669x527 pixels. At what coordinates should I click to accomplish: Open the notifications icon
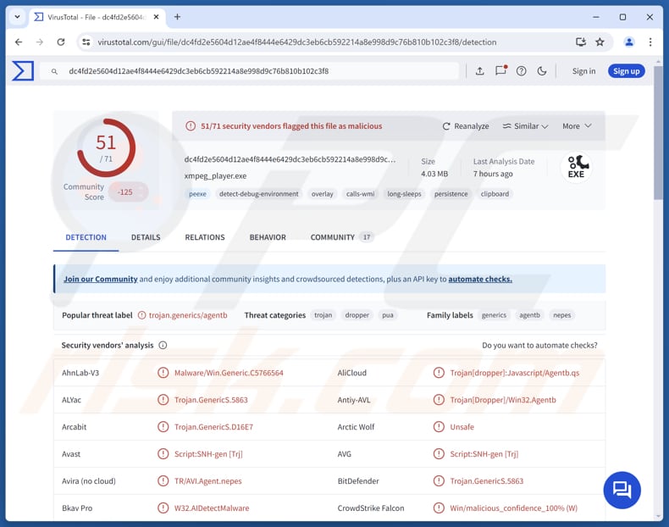coord(500,71)
